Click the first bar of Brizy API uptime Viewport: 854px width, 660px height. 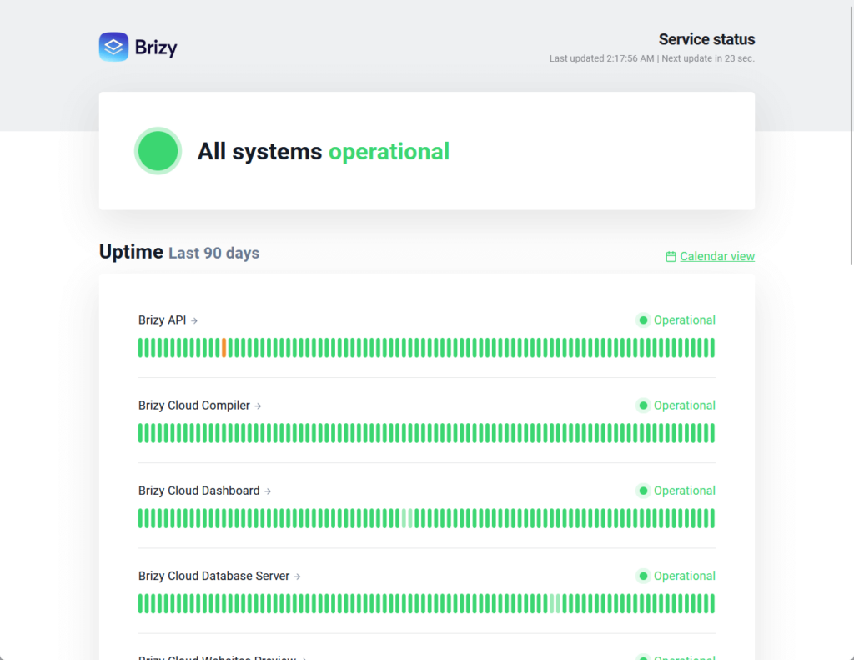(x=140, y=348)
